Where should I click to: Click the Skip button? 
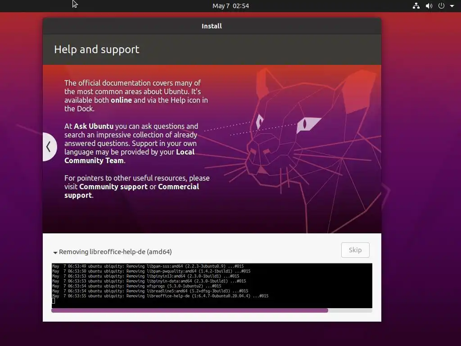(x=355, y=250)
